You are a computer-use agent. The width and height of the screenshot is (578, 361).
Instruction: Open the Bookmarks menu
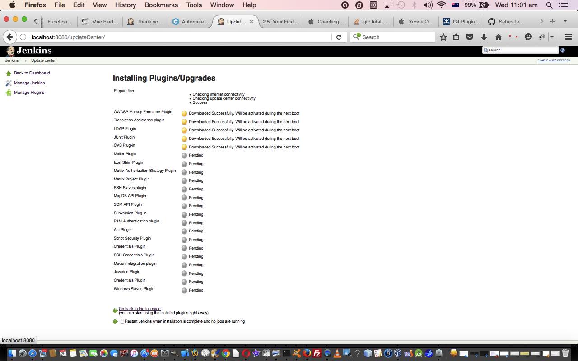pos(161,5)
